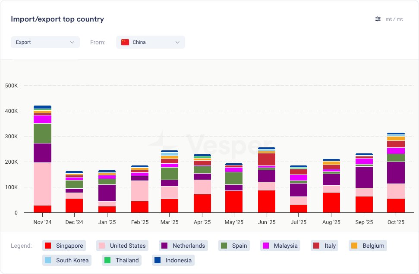Click the China flag icon
The width and height of the screenshot is (419, 274).
pyautogui.click(x=125, y=42)
